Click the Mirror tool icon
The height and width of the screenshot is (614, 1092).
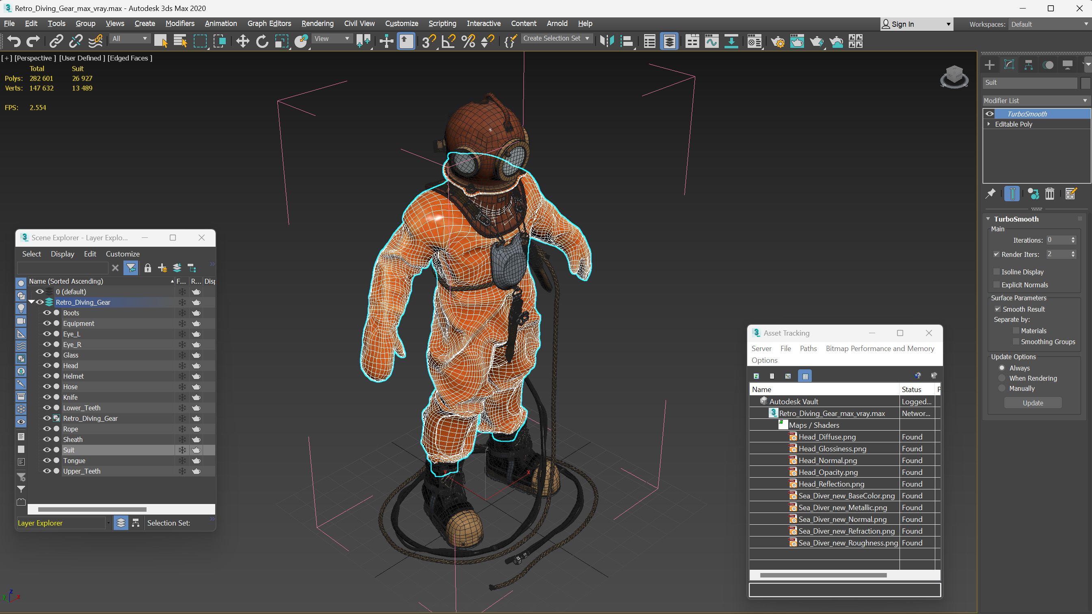coord(607,41)
